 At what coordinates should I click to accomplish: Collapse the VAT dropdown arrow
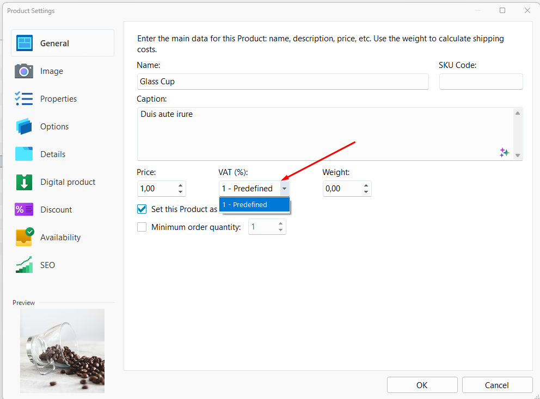[x=285, y=189]
